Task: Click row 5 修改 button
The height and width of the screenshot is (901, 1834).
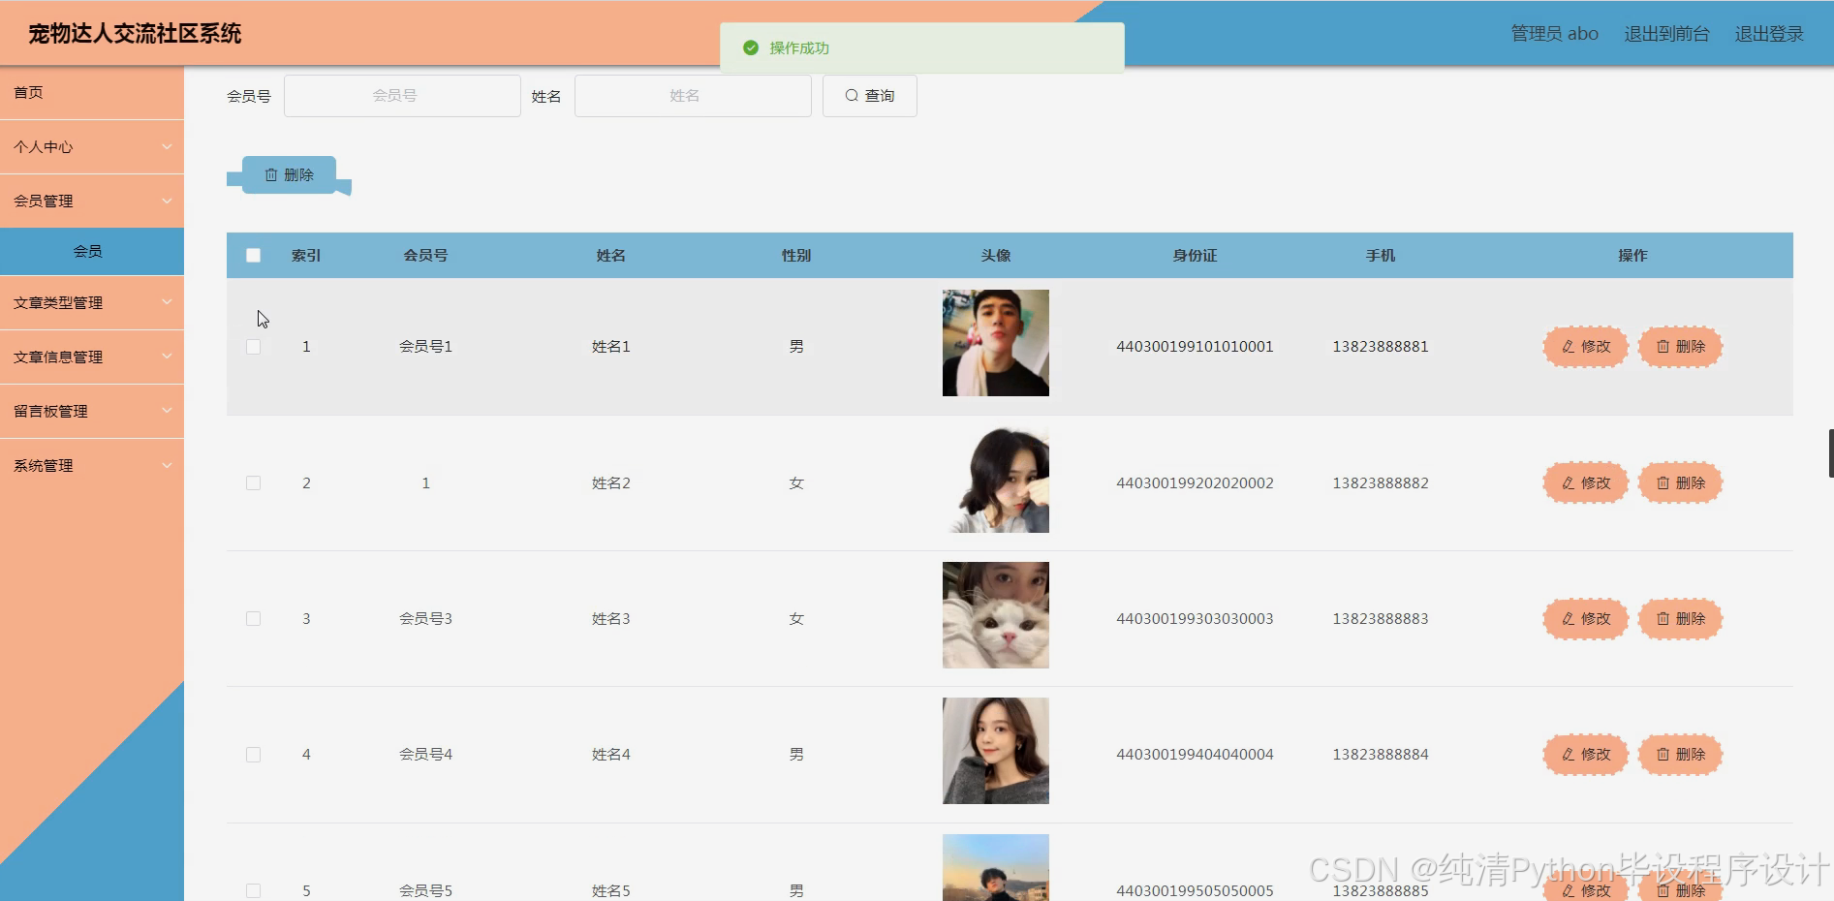Action: pyautogui.click(x=1586, y=888)
